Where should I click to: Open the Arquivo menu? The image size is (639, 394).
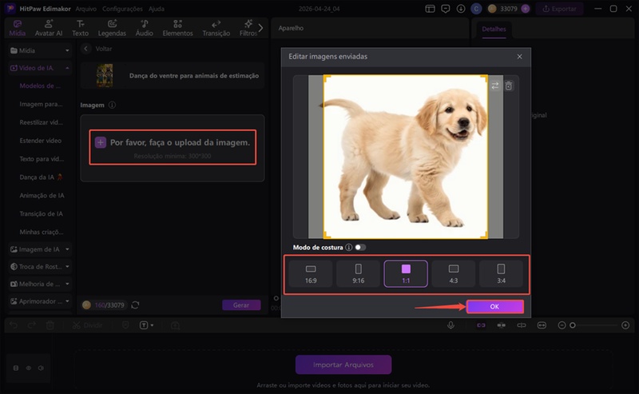pos(86,9)
